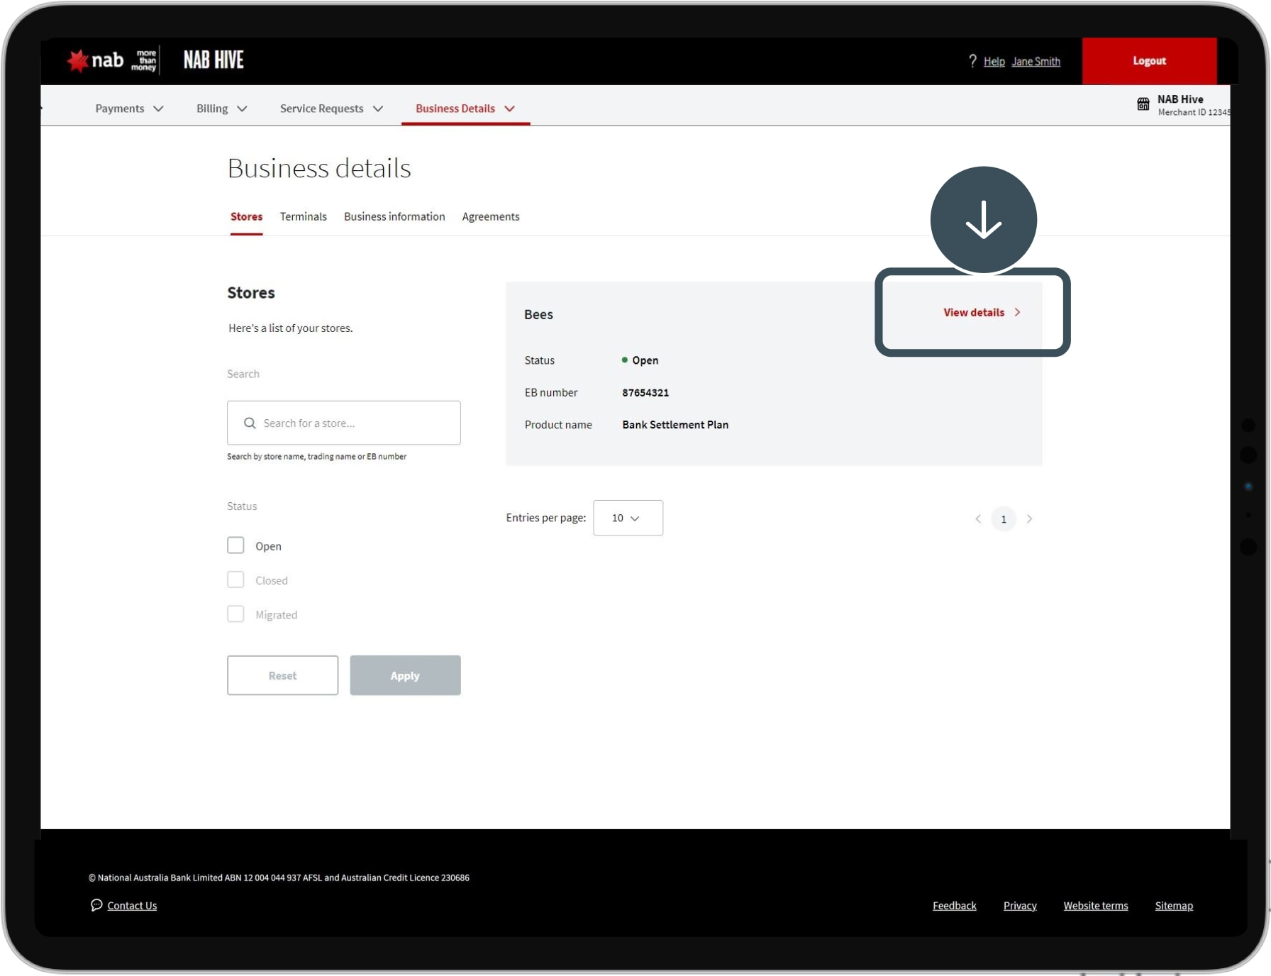Expand the Payments menu

click(x=129, y=109)
